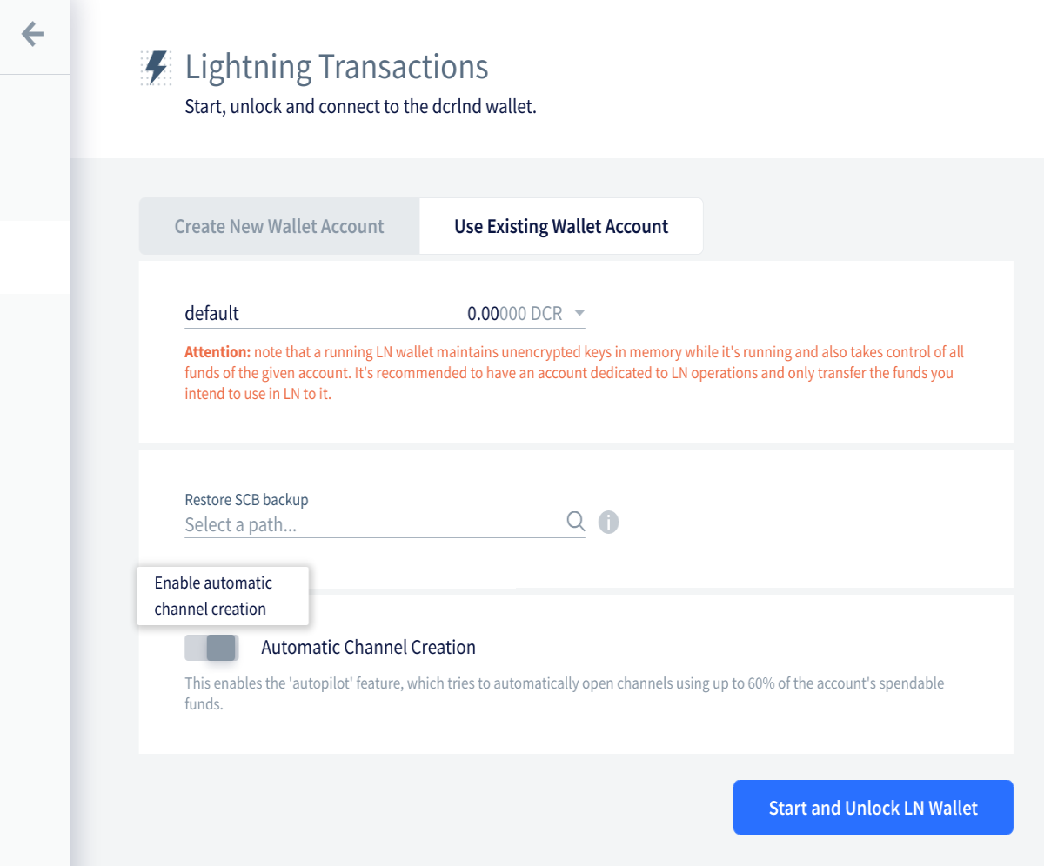Viewport: 1044px width, 866px height.
Task: Click the lightning bolt icon in header
Action: tap(157, 67)
